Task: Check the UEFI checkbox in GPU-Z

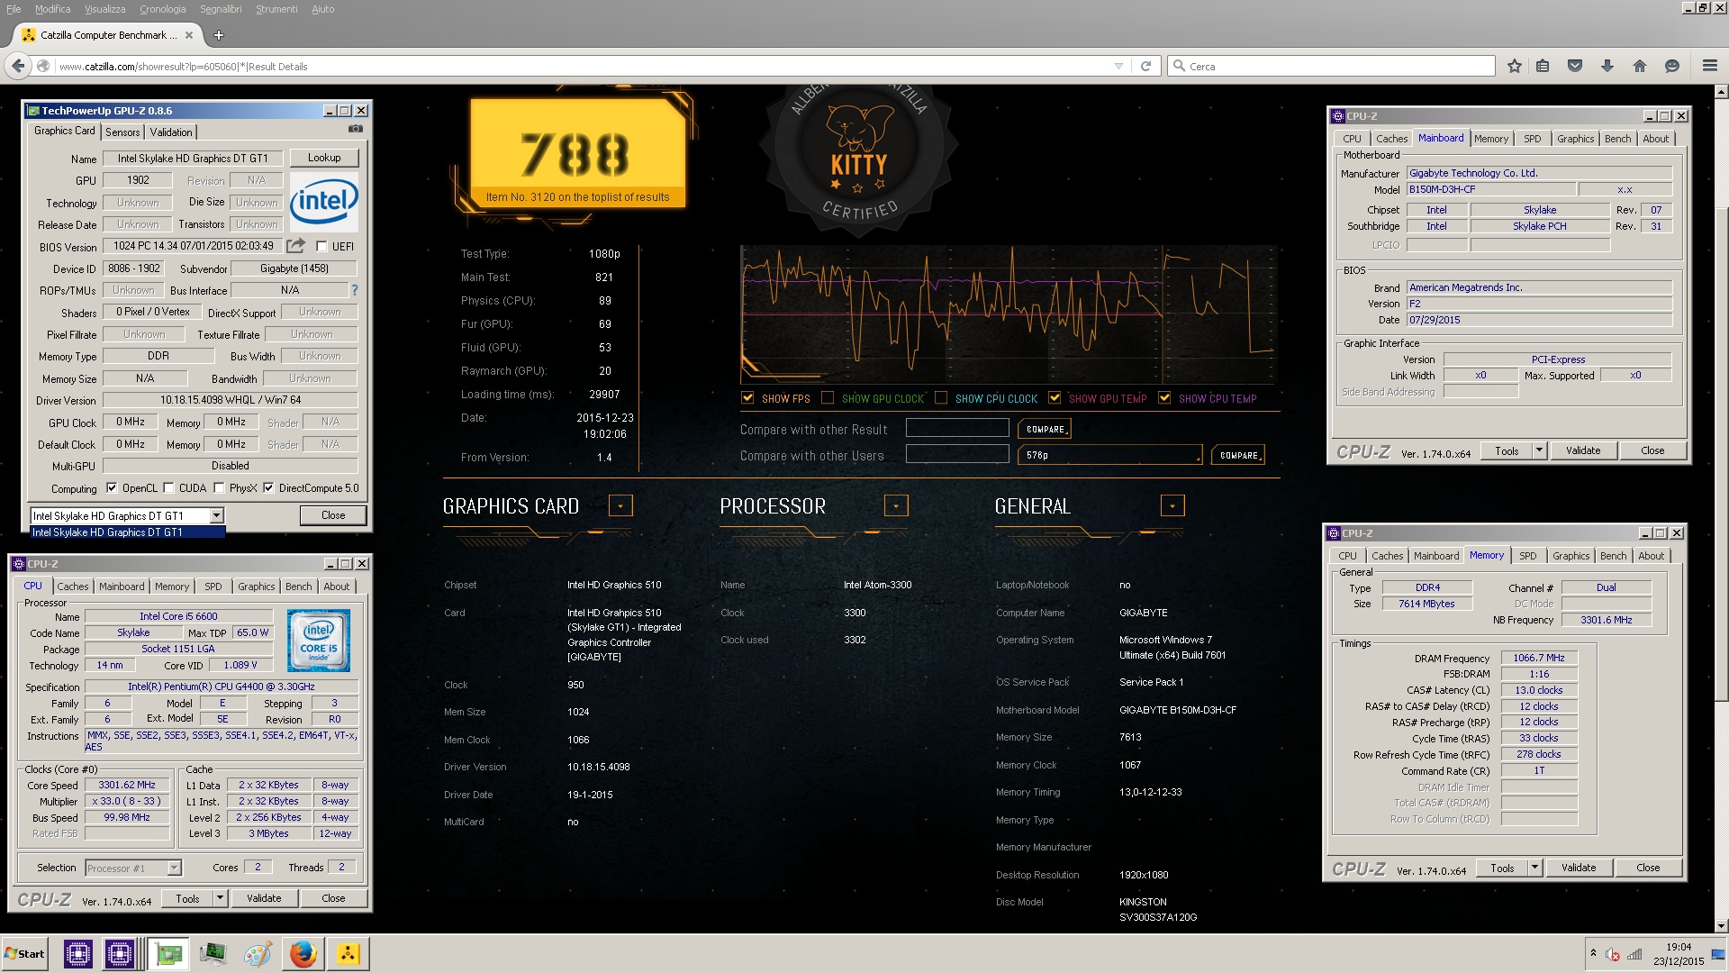Action: point(321,246)
